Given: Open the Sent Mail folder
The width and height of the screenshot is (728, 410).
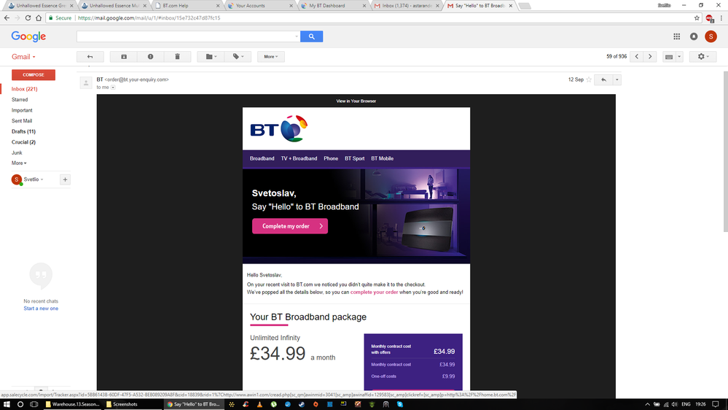Looking at the screenshot, I should 22,121.
